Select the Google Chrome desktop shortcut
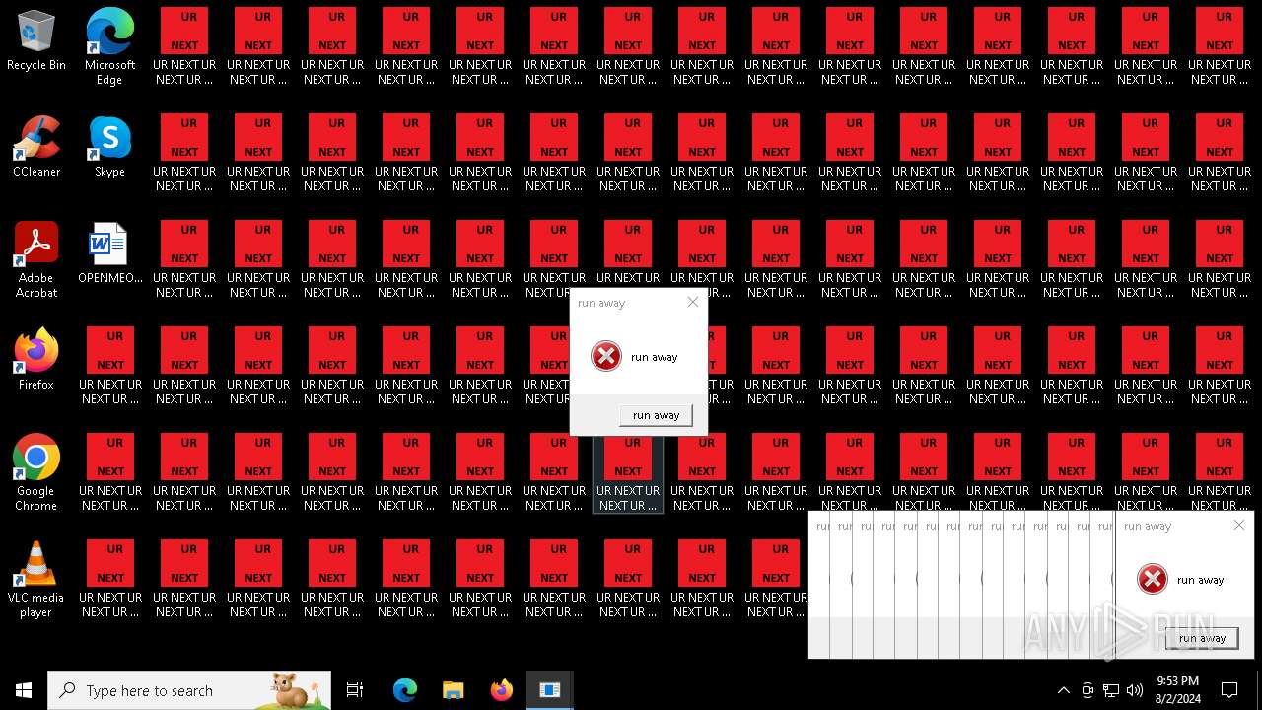Screen dimensions: 1262x710 [x=35, y=472]
